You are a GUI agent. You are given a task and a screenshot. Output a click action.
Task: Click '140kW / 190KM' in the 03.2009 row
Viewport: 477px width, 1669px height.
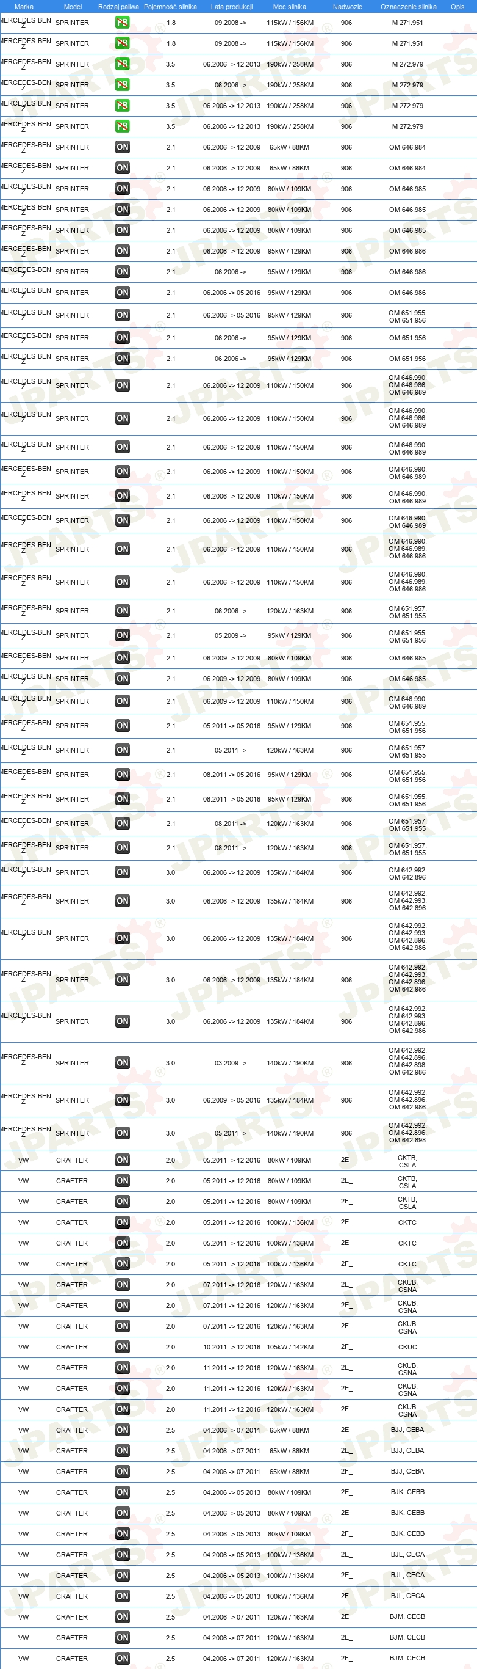(290, 1063)
